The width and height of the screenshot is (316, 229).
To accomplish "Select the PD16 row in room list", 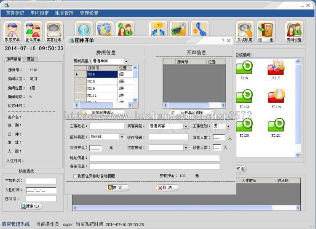I will (104, 75).
